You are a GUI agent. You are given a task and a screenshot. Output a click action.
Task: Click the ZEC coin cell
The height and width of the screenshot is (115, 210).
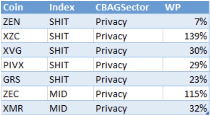[24, 93]
